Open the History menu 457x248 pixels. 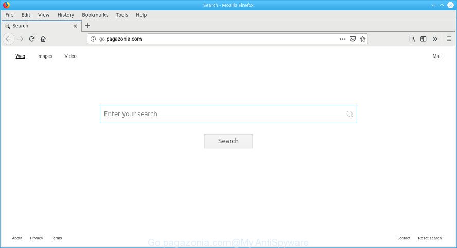pyautogui.click(x=65, y=15)
